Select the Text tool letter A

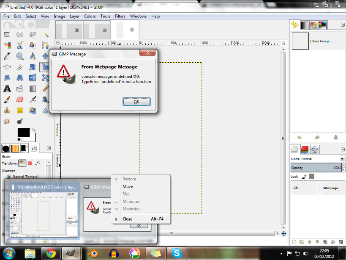point(7,89)
